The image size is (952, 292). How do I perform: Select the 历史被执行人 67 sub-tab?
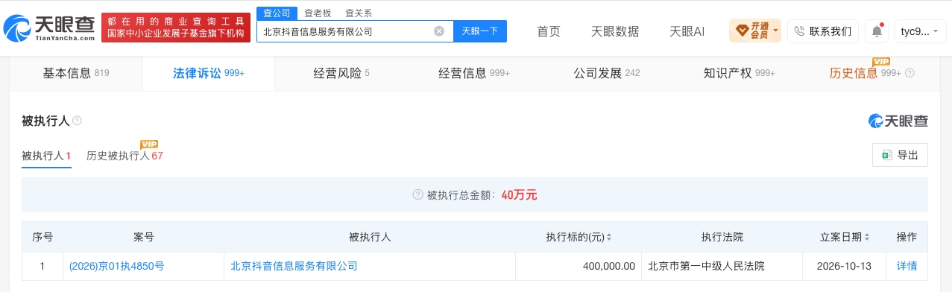tap(124, 156)
